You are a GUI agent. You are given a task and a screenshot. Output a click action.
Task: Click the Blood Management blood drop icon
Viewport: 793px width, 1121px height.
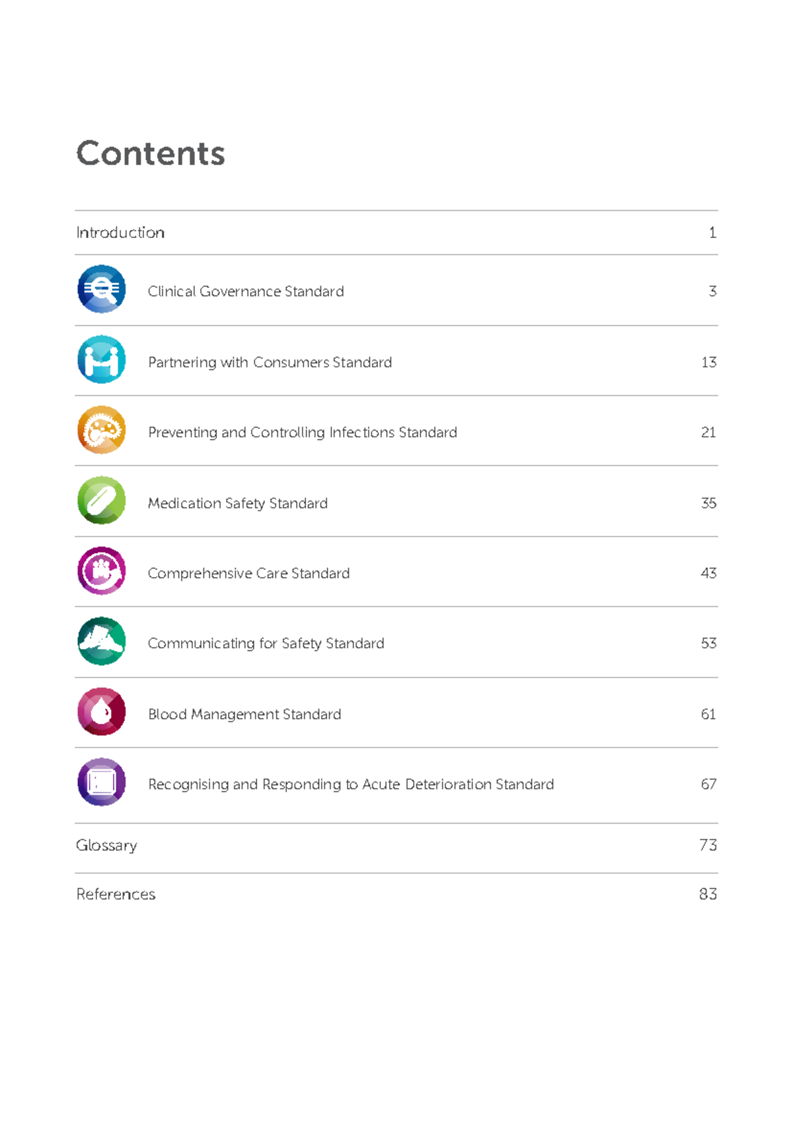click(102, 712)
